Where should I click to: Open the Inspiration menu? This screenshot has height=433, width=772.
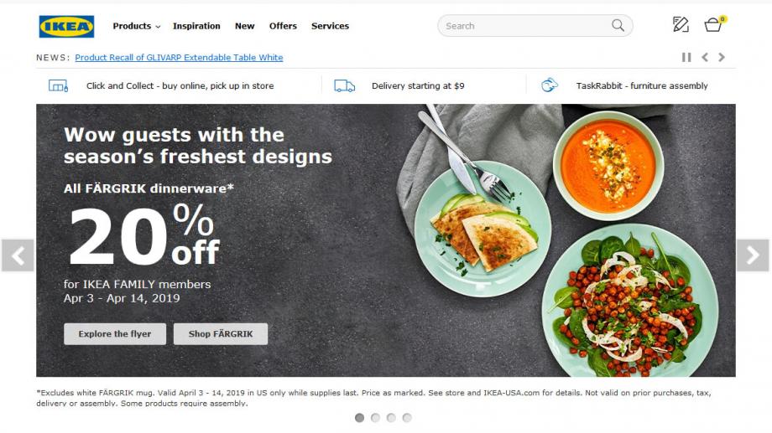(196, 26)
